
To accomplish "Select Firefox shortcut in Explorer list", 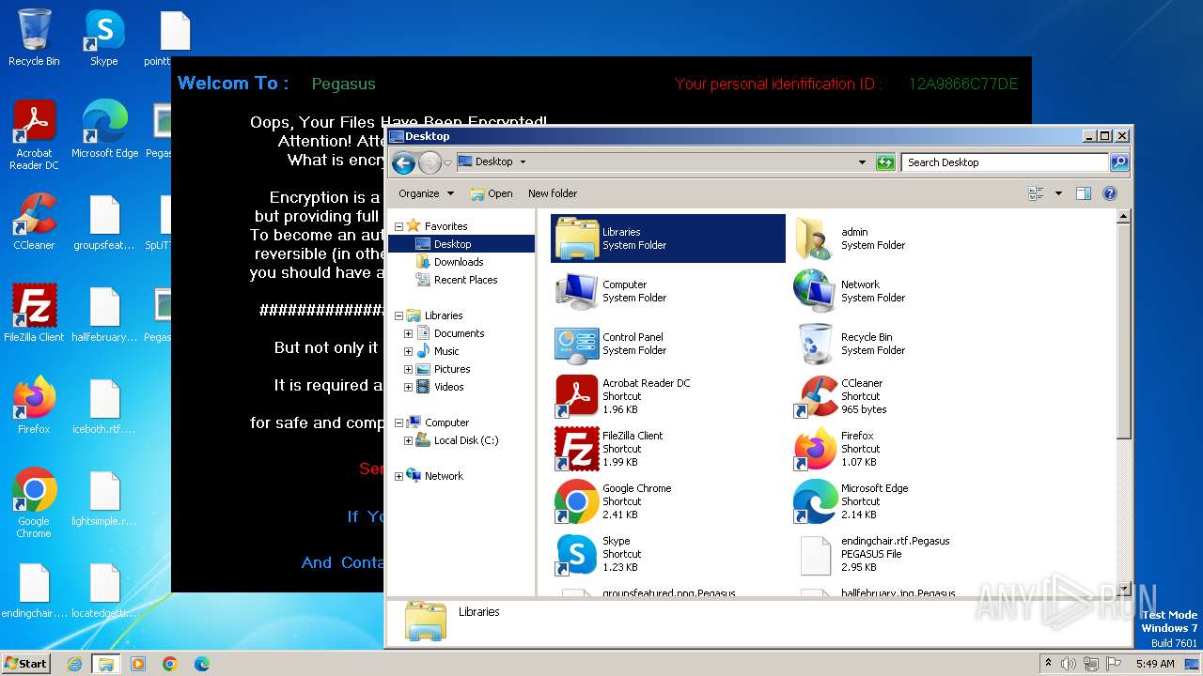I will 814,449.
